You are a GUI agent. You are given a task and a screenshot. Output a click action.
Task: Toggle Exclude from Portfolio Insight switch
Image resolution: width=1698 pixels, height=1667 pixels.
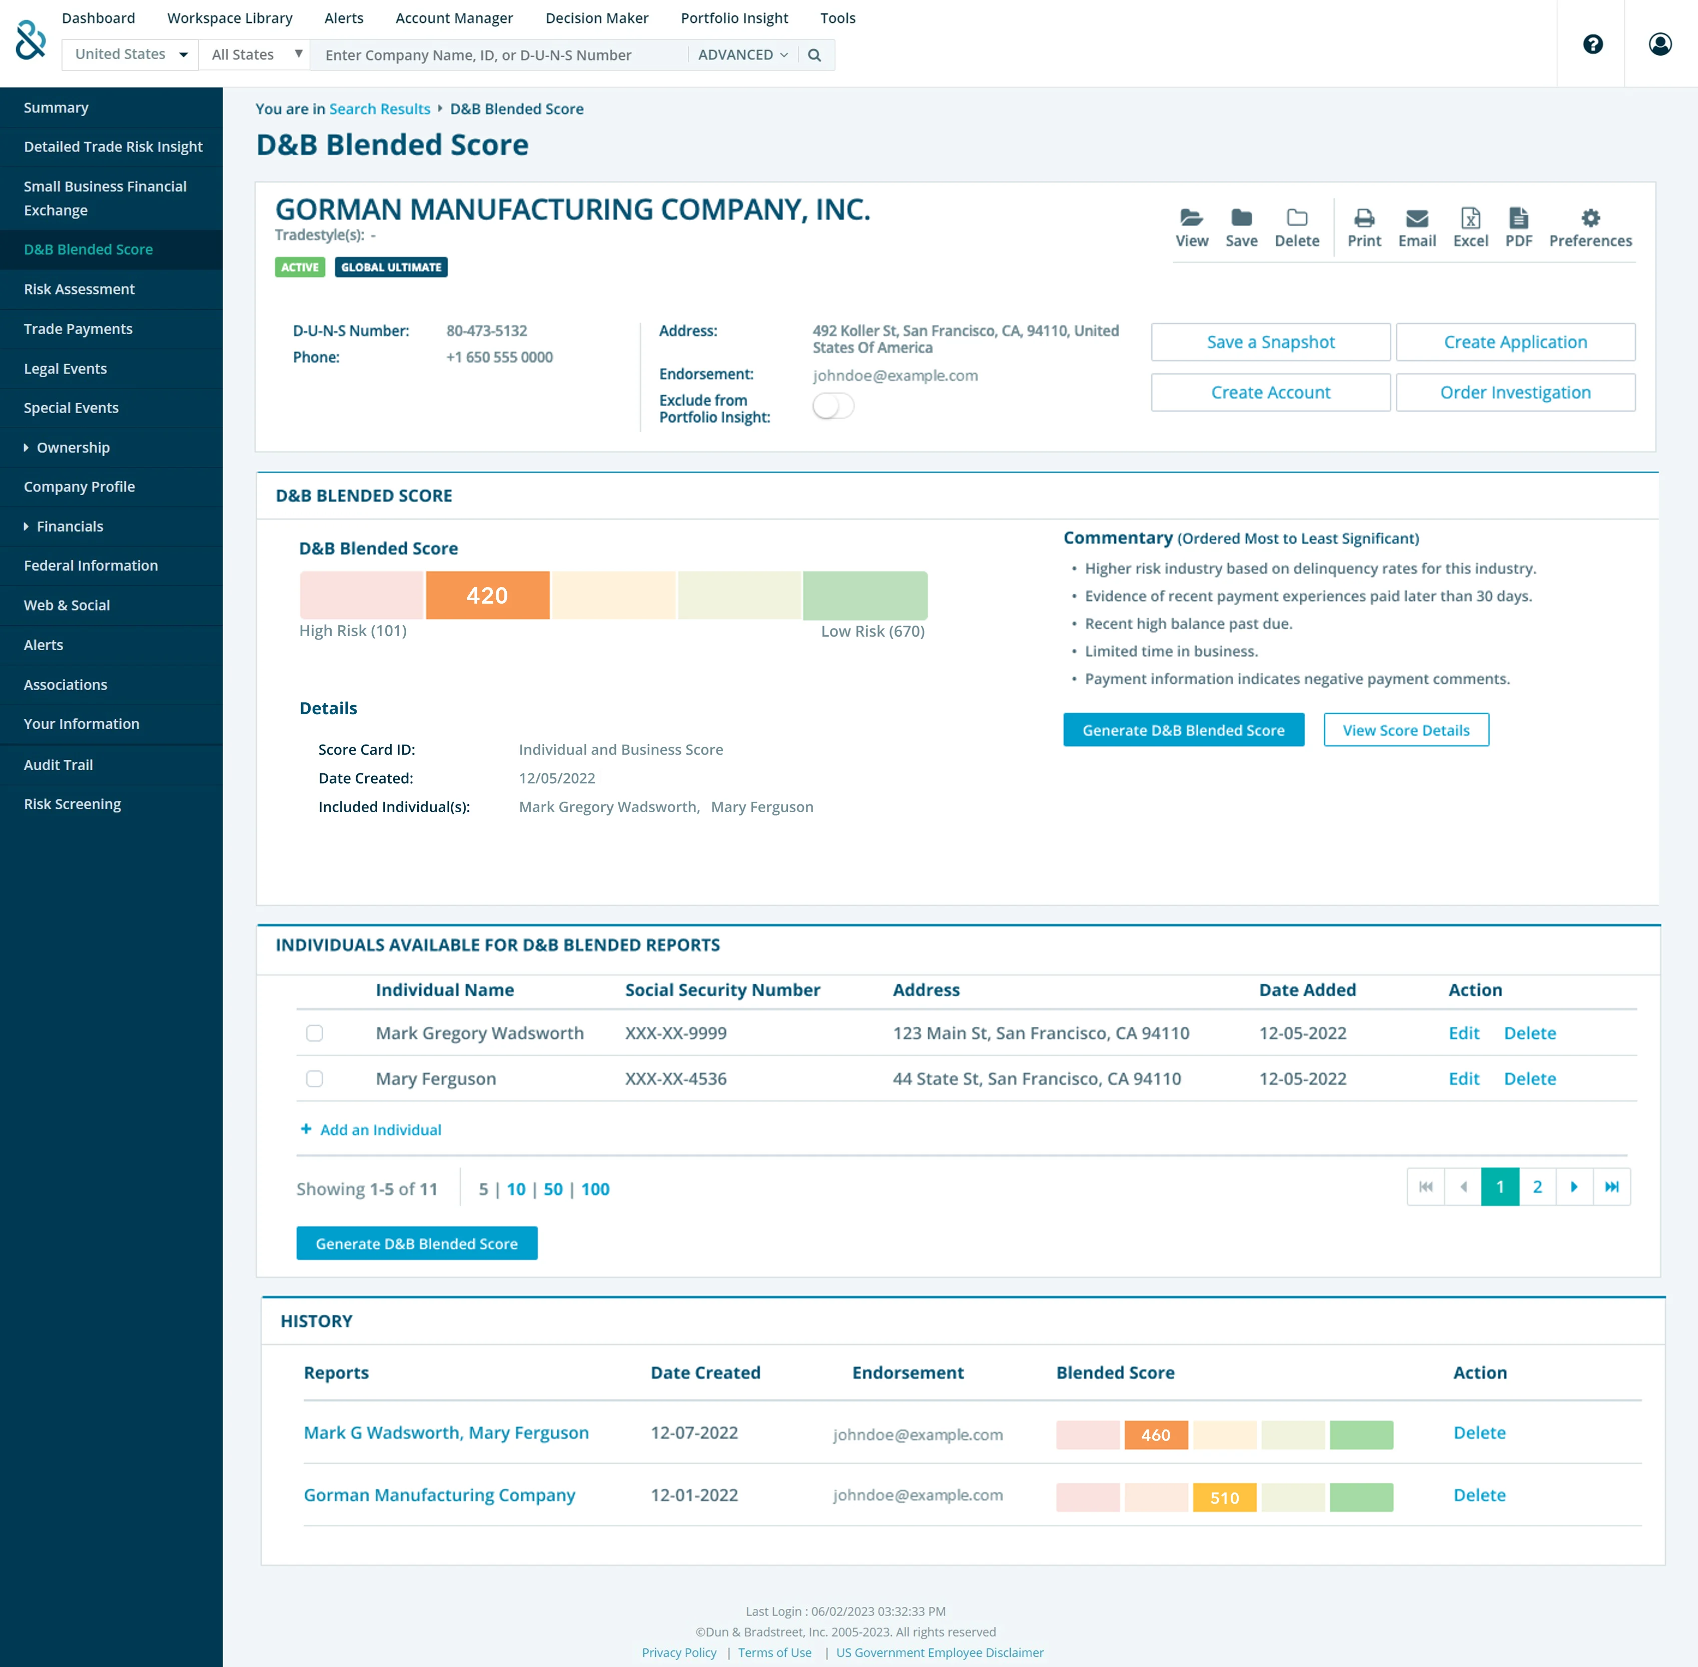(833, 406)
